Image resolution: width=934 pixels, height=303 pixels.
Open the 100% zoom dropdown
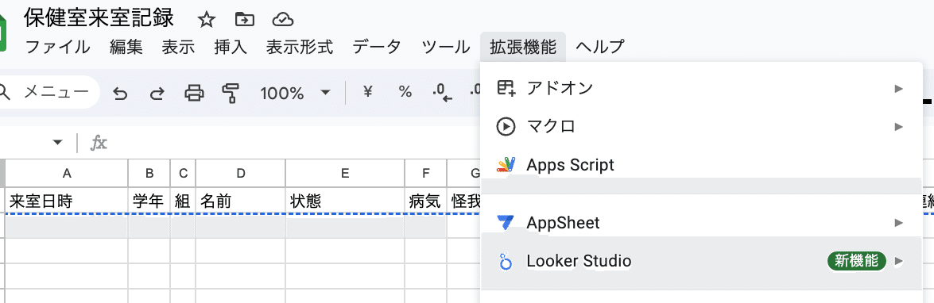[x=295, y=93]
